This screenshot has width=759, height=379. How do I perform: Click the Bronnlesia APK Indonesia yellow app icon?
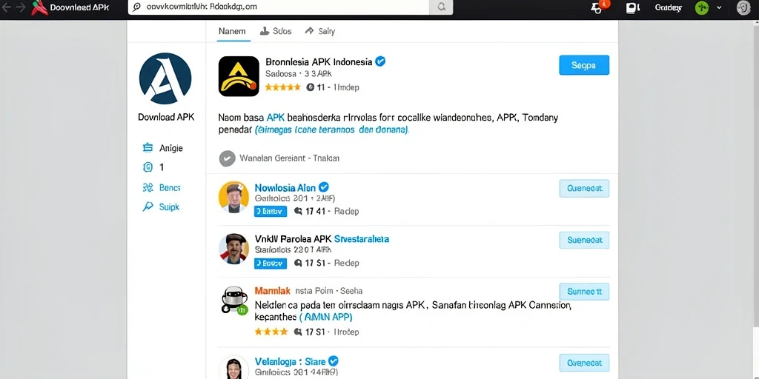coord(239,76)
